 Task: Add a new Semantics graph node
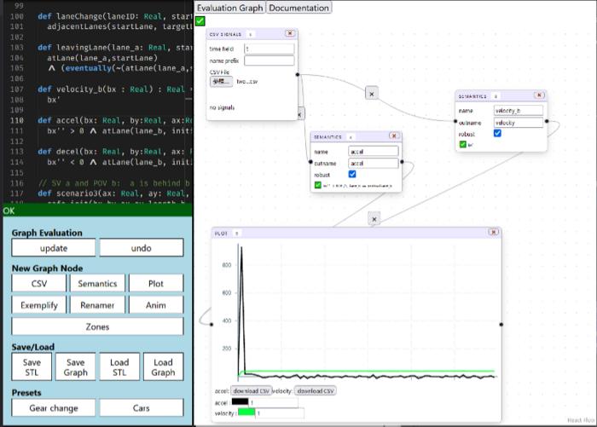(x=97, y=284)
